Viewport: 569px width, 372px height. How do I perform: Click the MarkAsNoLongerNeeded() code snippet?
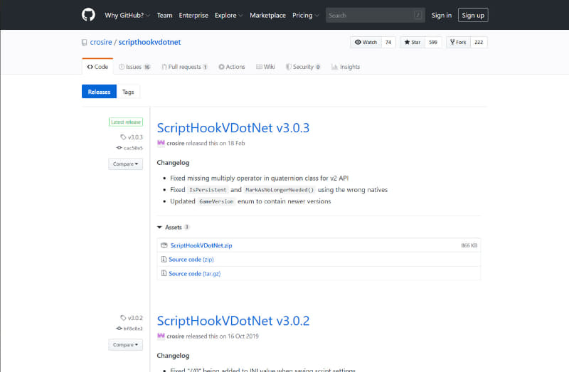[280, 190]
